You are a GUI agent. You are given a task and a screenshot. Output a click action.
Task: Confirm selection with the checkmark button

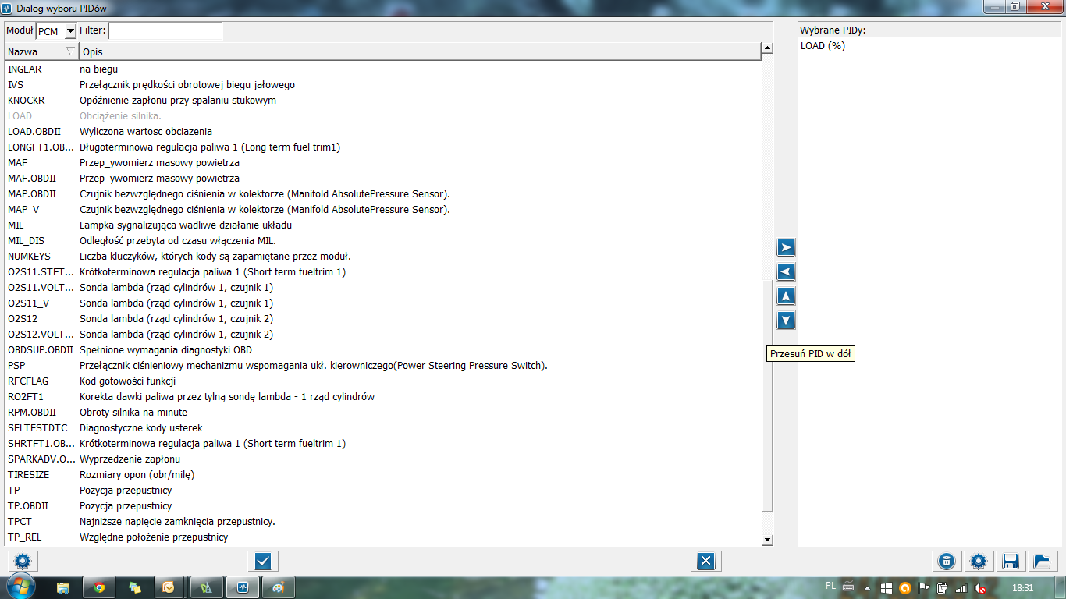262,561
